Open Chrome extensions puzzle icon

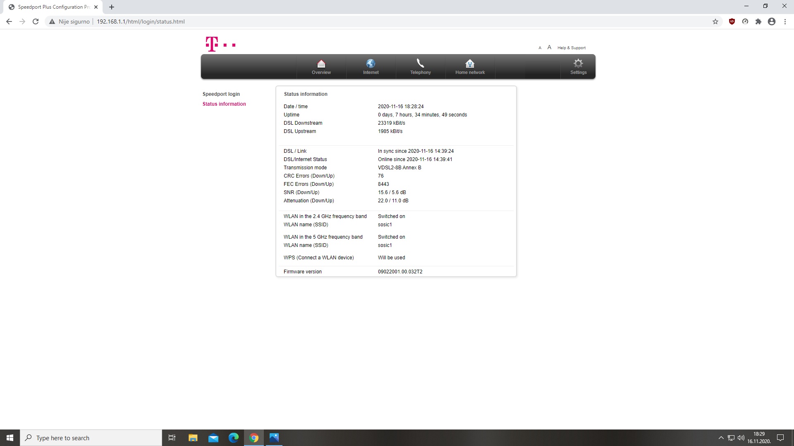tap(758, 21)
